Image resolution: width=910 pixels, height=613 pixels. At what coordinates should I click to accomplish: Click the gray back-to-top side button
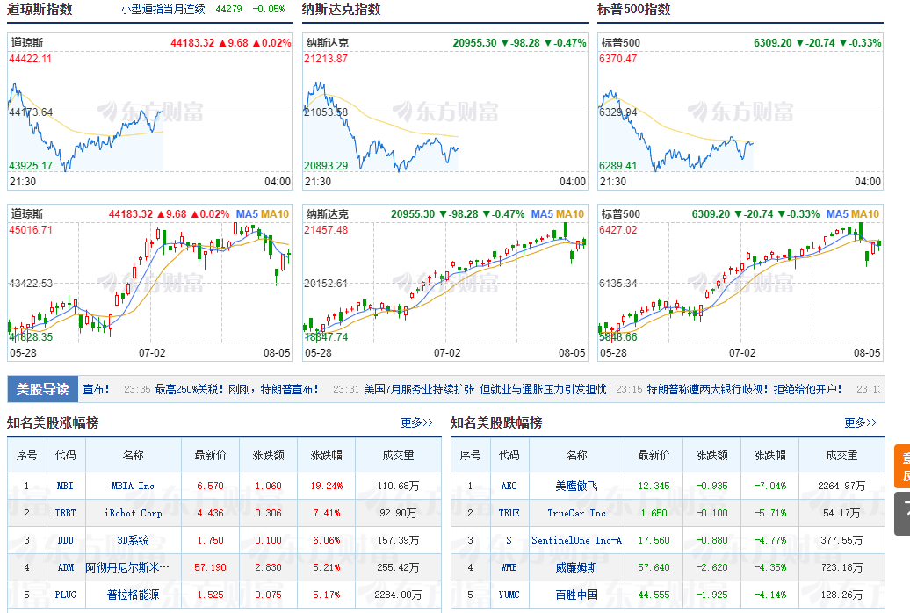pos(902,513)
